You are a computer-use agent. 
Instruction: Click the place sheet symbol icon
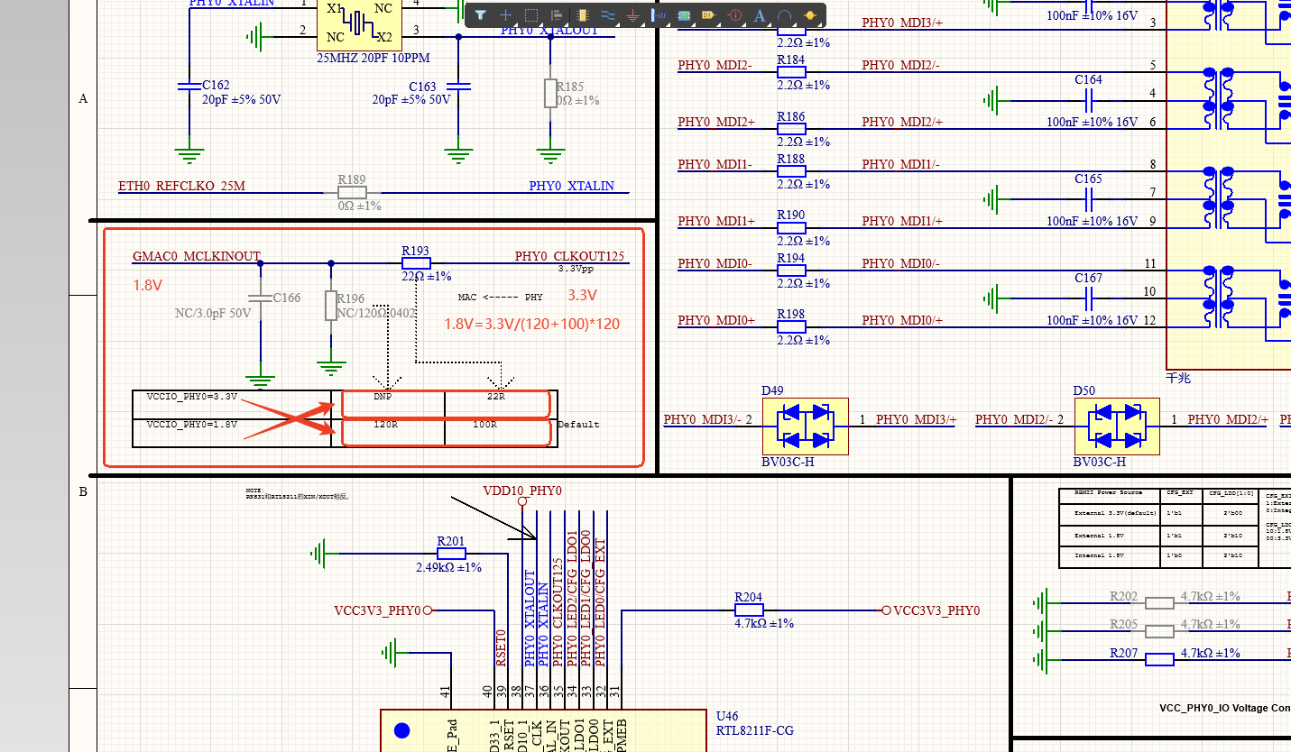(x=684, y=15)
